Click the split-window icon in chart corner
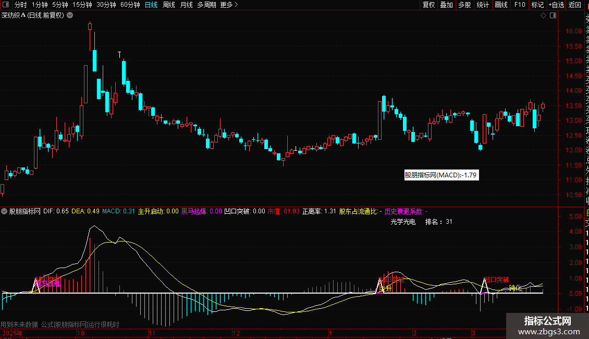 553,16
